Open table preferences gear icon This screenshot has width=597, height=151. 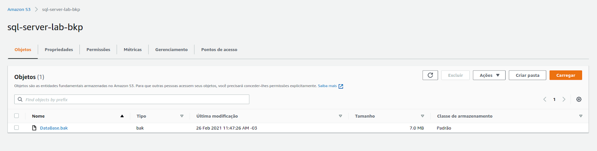[x=579, y=99]
